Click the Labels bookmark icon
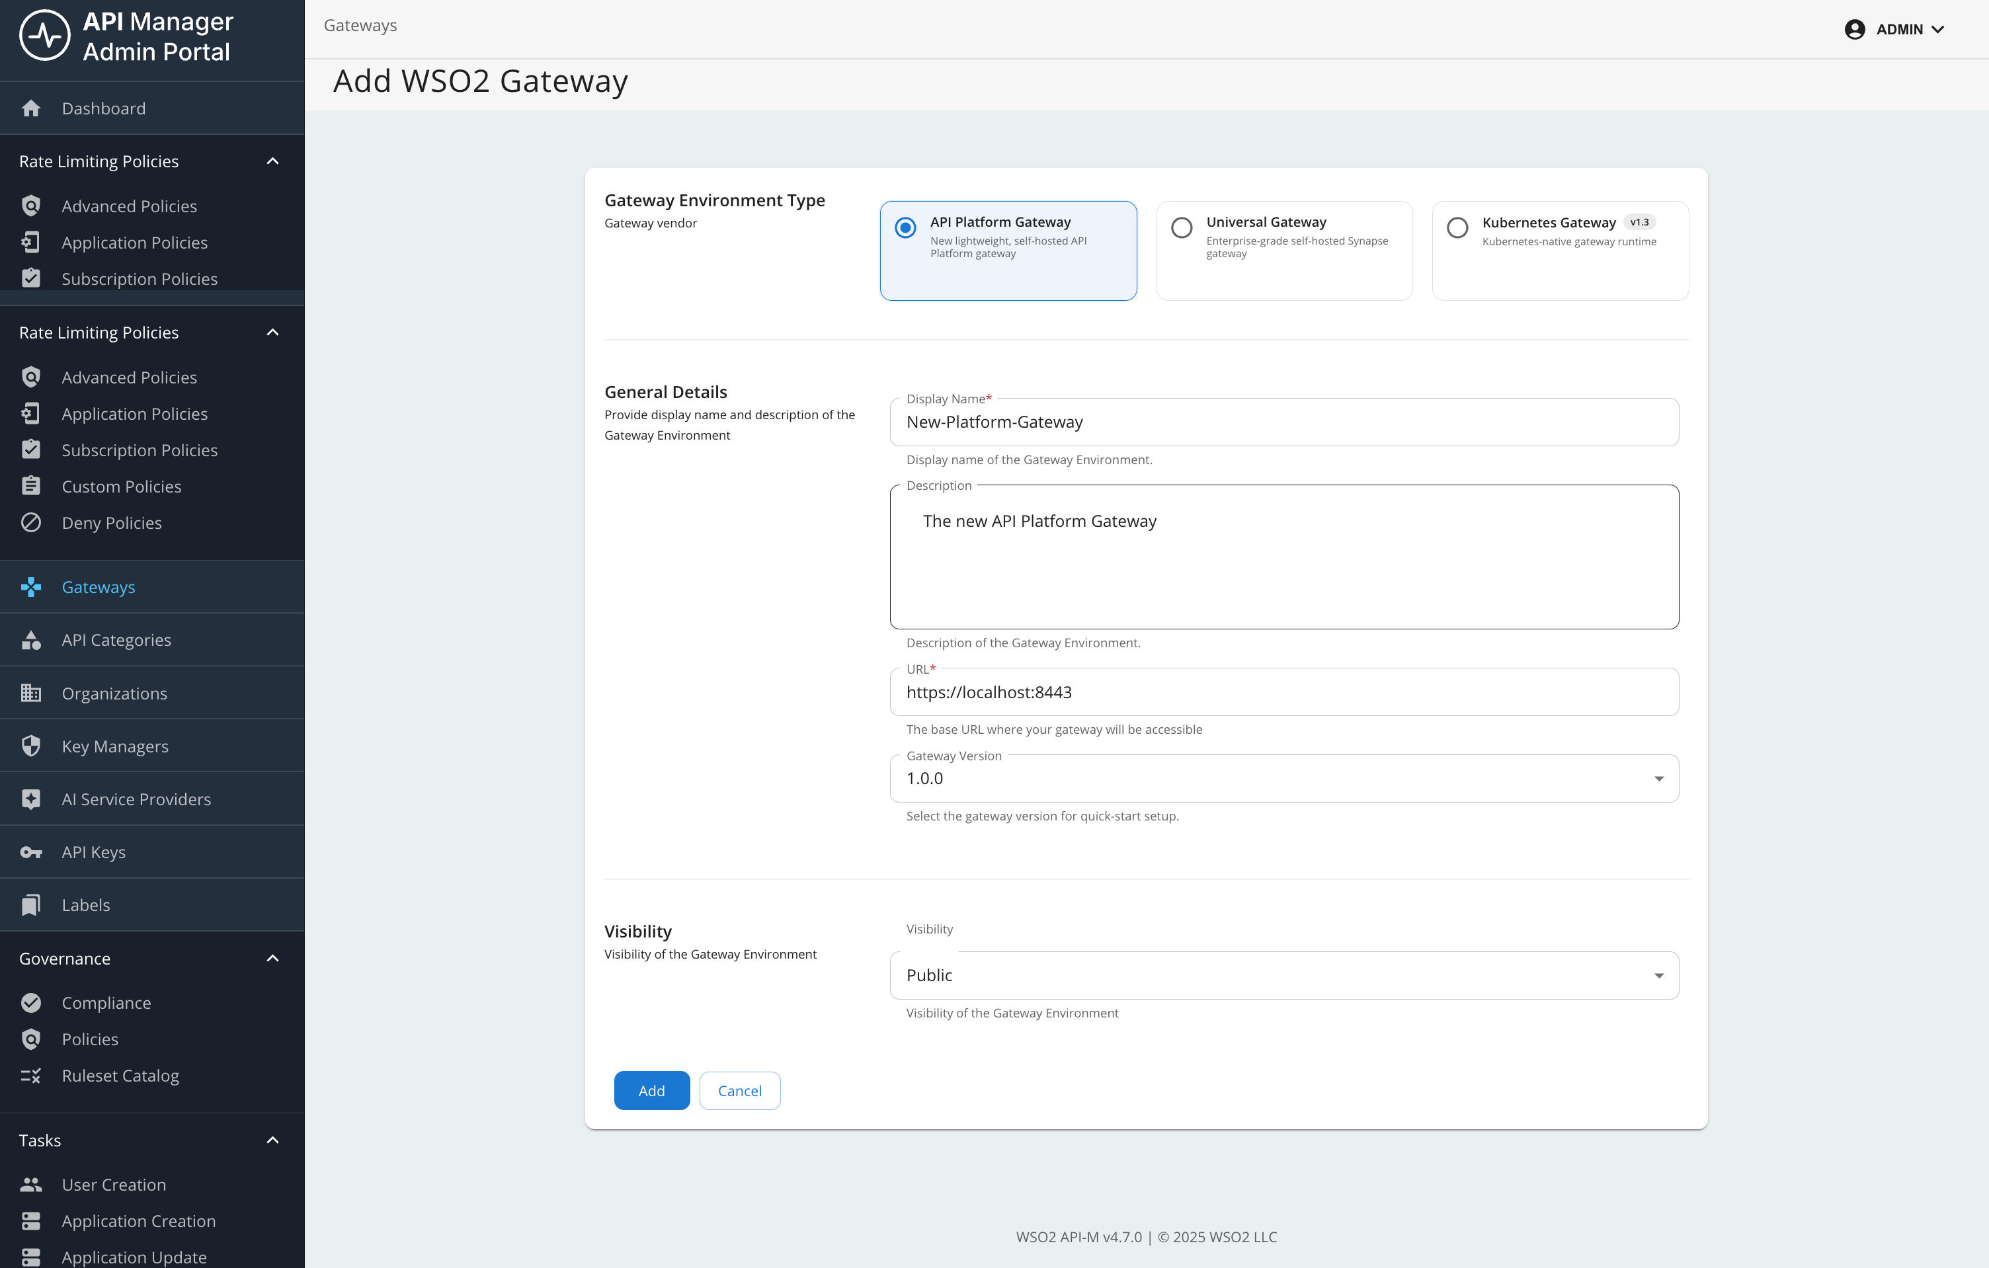1989x1268 pixels. [31, 904]
